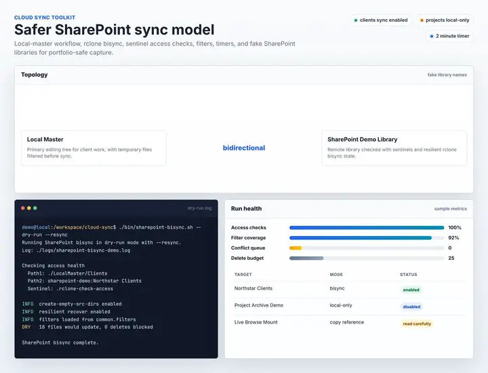Click the 'Sentinel: .rclone-check-access' log line
The image size is (488, 373).
[70, 289]
